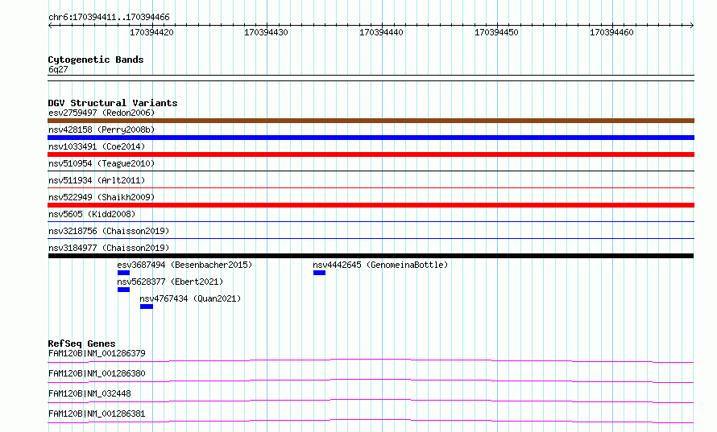Click the left arrow end of the ruler
Viewport: 717px width, 432px height.
click(x=50, y=25)
